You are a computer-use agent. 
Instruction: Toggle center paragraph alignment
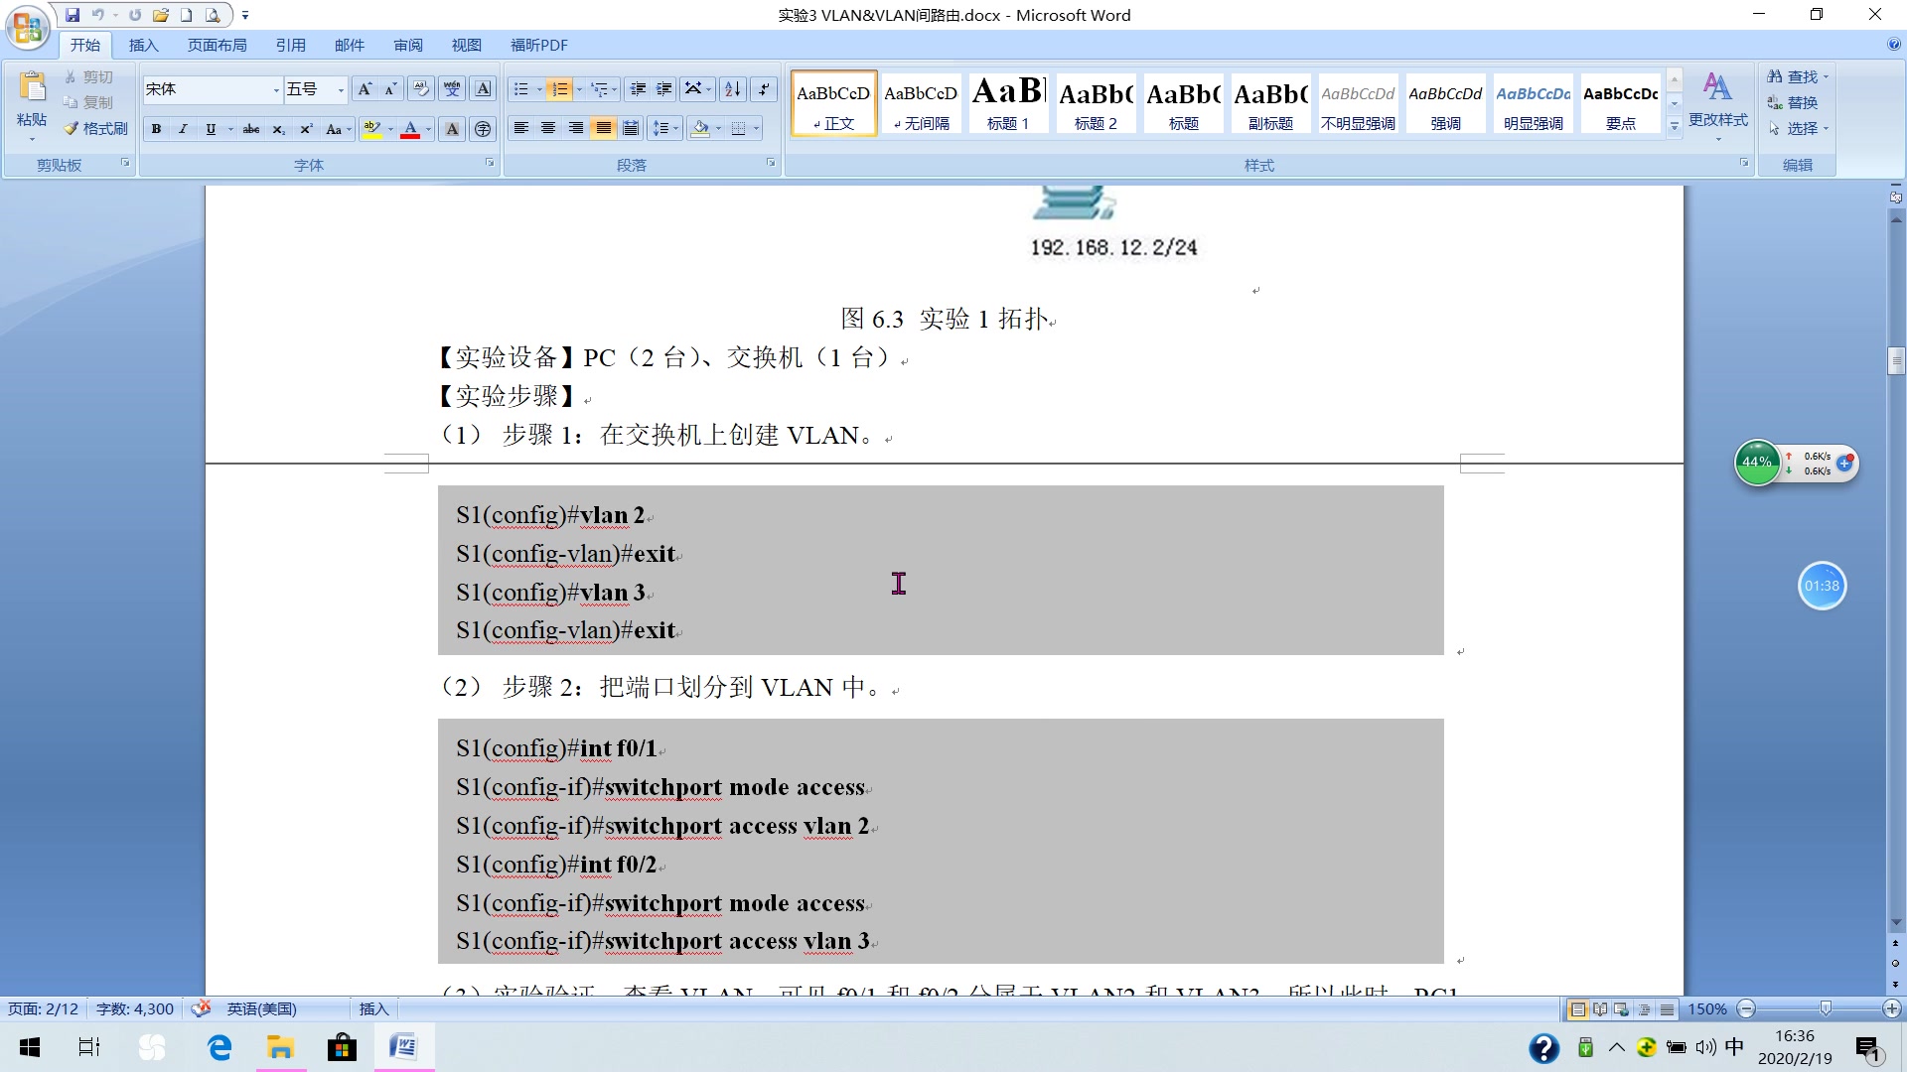pos(548,127)
